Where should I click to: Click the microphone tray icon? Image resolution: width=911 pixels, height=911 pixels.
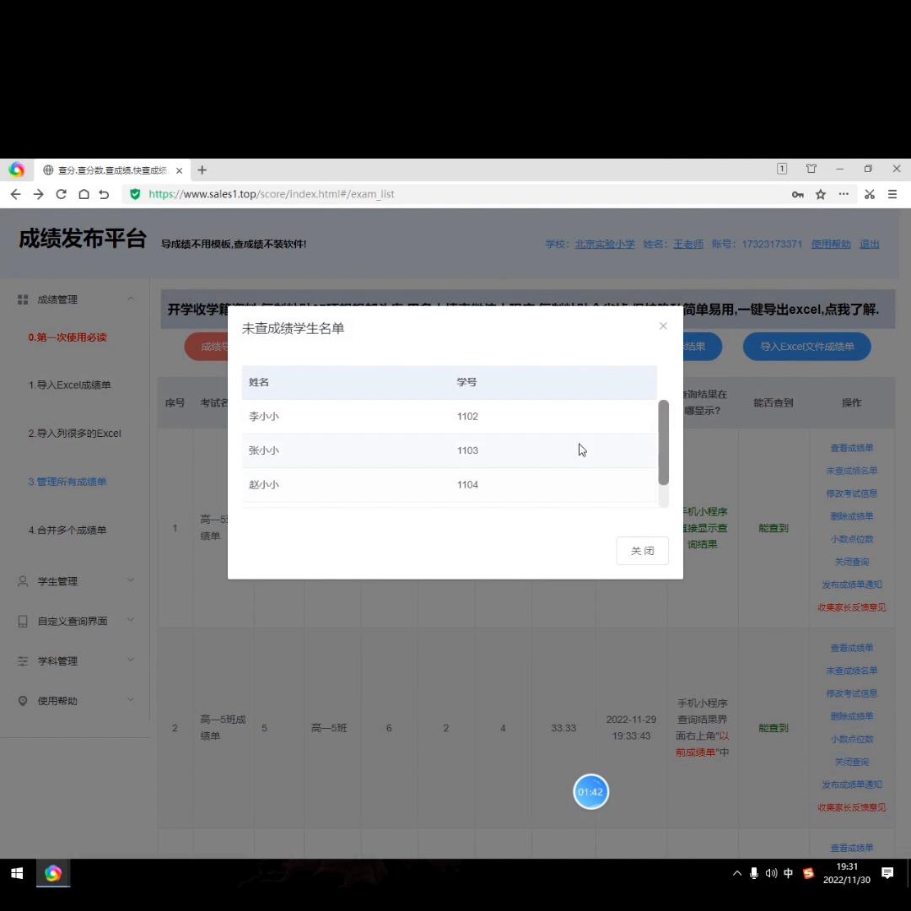753,873
